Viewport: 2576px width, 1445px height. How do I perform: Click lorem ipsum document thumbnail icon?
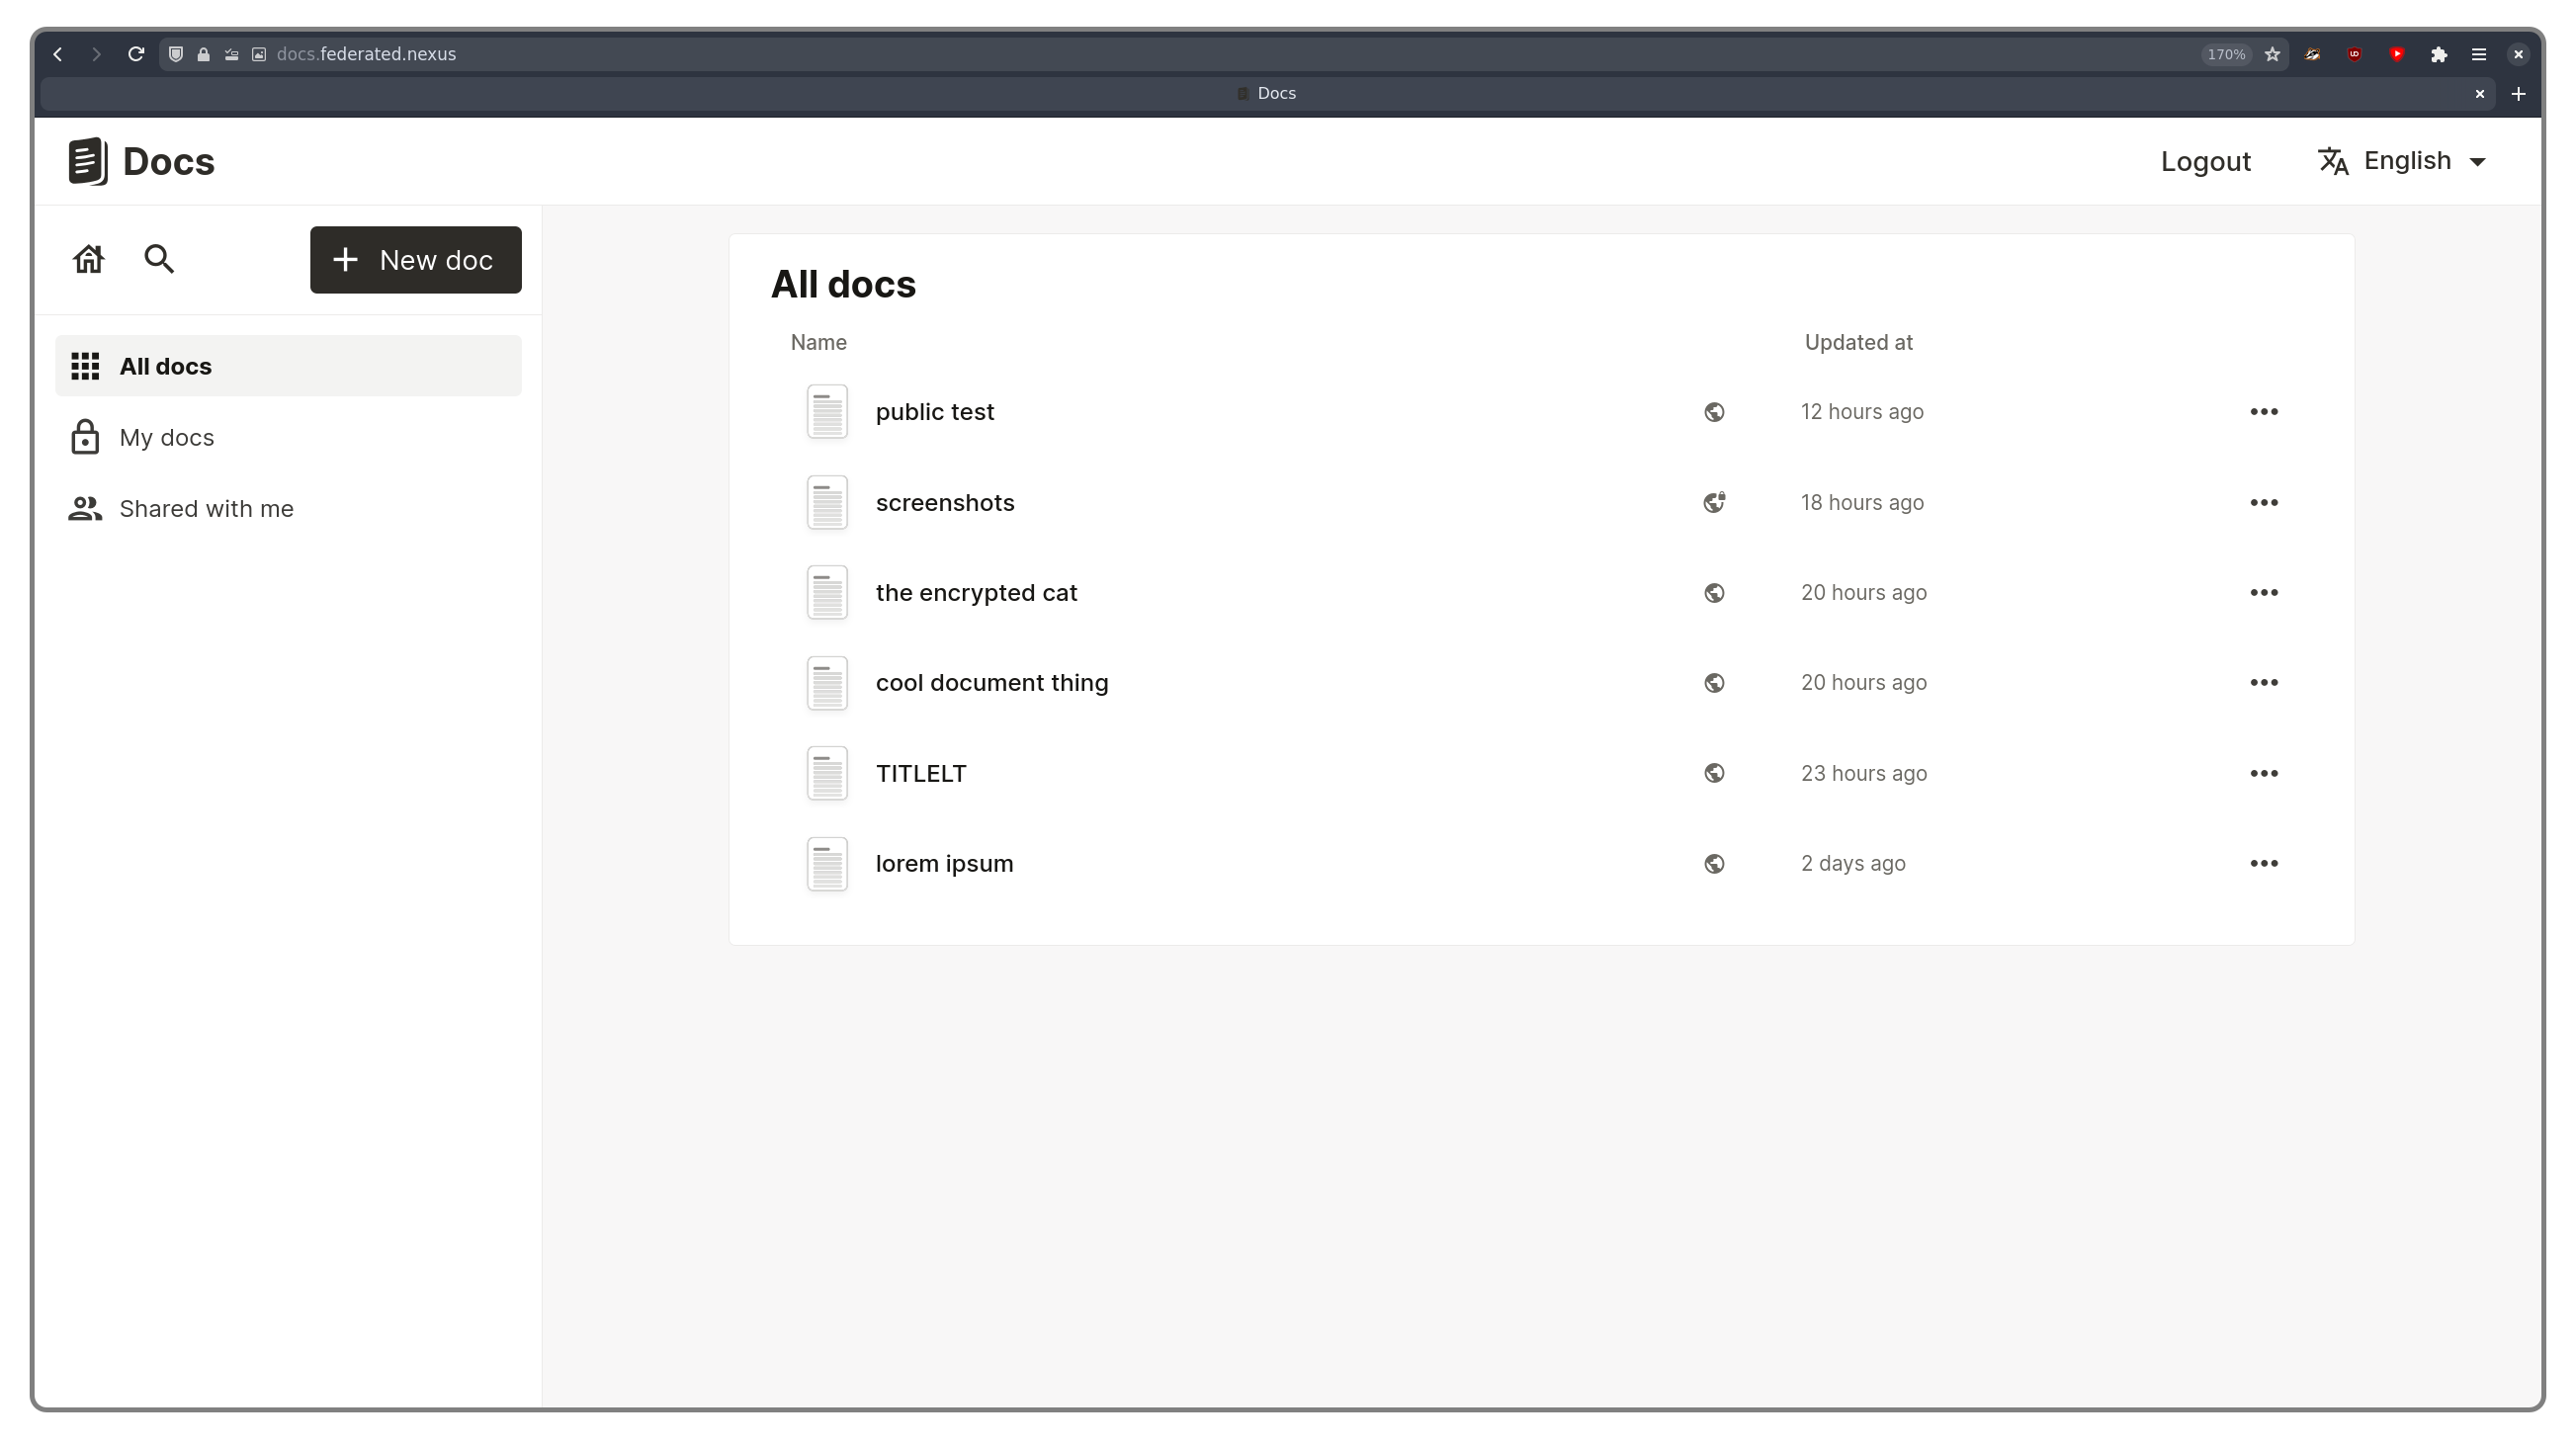pos(827,864)
